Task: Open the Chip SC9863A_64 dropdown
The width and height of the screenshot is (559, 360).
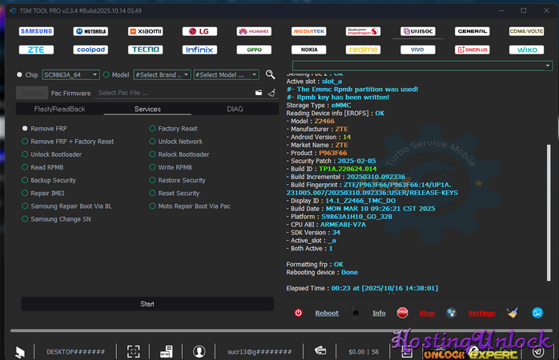Action: click(70, 74)
